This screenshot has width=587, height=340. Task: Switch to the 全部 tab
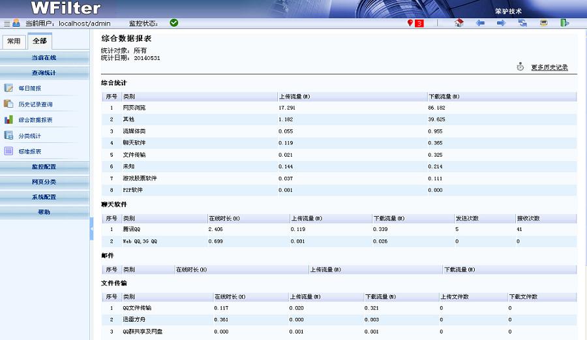coord(39,41)
